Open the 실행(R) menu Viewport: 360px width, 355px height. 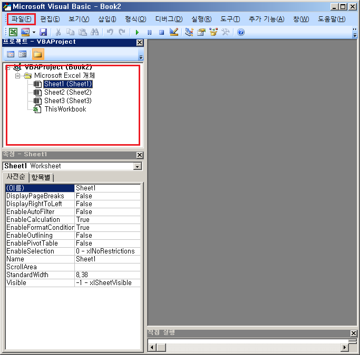point(201,19)
